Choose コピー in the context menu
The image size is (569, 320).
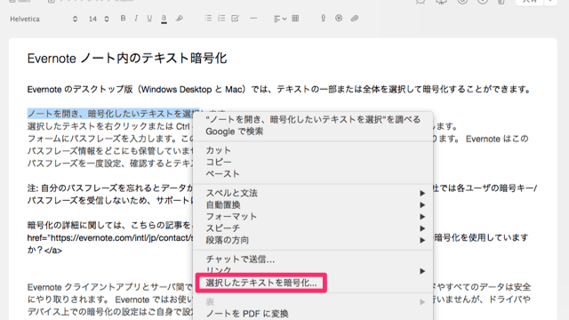point(219,162)
